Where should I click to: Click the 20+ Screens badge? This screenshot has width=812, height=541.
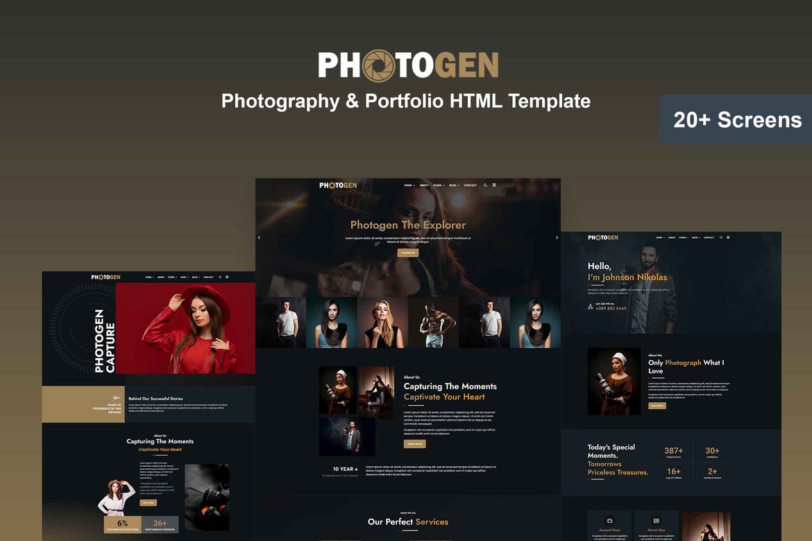tap(736, 119)
